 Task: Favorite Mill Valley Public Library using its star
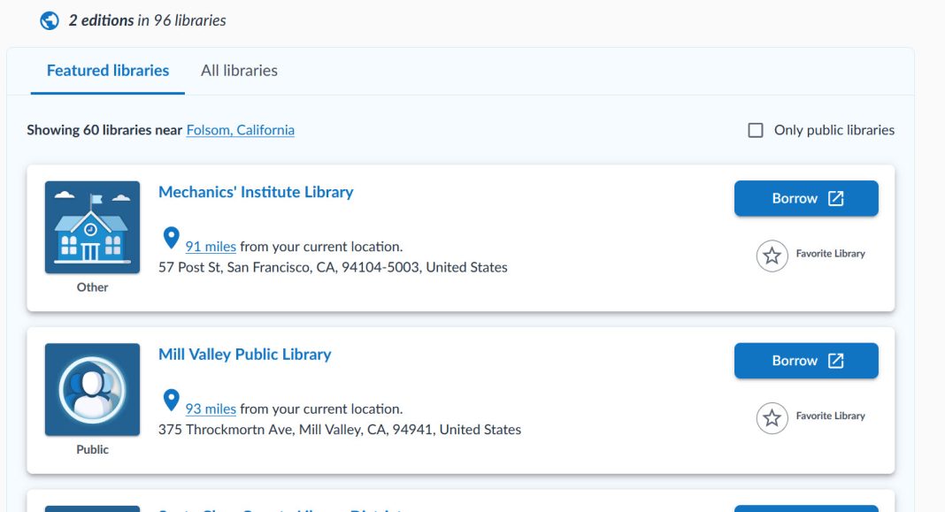tap(772, 416)
